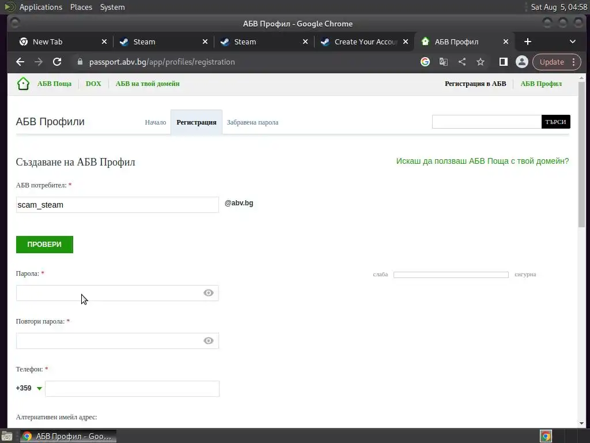Open the Applications menu
Viewport: 590px width, 443px height.
click(41, 7)
